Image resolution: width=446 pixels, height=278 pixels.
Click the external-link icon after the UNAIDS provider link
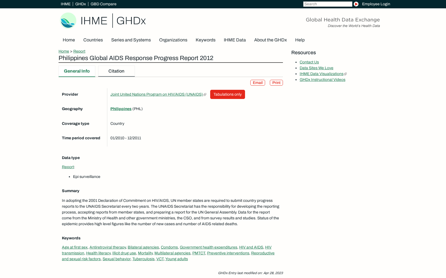tap(205, 95)
